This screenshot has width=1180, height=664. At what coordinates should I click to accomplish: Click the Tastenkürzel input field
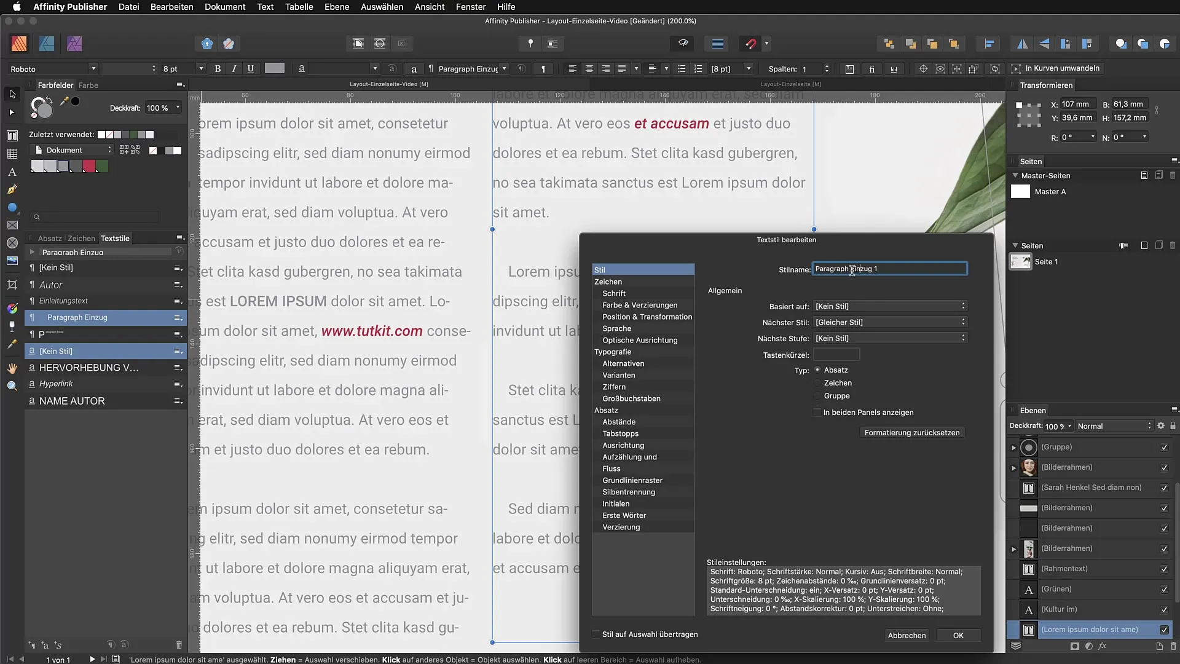click(836, 355)
